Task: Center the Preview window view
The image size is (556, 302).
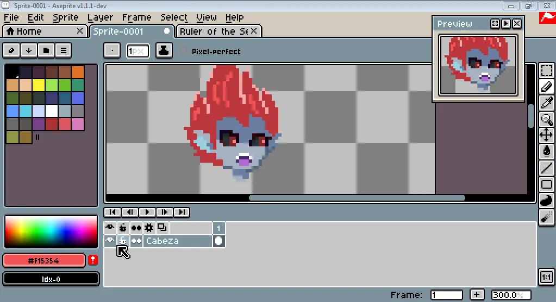Action: (x=495, y=24)
